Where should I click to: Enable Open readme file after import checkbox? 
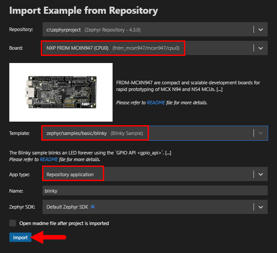[x=12, y=223]
